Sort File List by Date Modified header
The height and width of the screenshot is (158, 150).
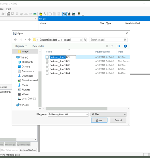click(x=132, y=24)
